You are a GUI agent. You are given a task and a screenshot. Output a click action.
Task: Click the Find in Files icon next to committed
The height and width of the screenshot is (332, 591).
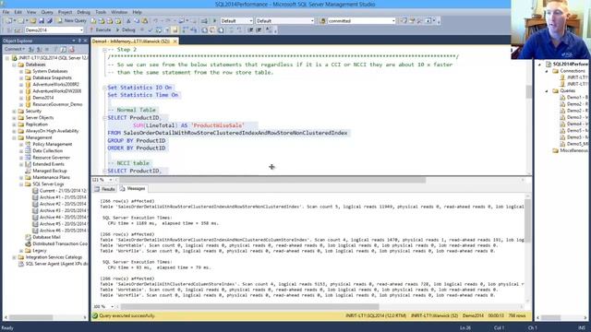[x=322, y=20]
